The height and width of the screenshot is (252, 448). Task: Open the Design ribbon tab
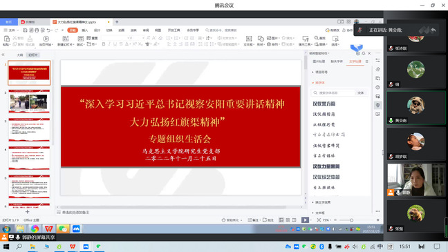coord(97,30)
